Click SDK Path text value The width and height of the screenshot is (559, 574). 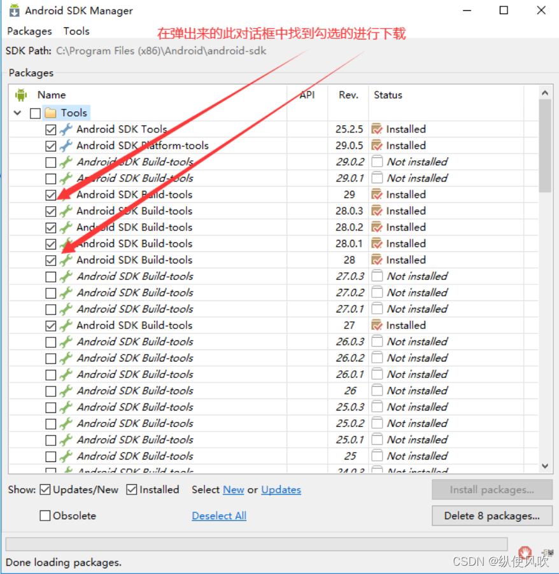click(x=161, y=50)
